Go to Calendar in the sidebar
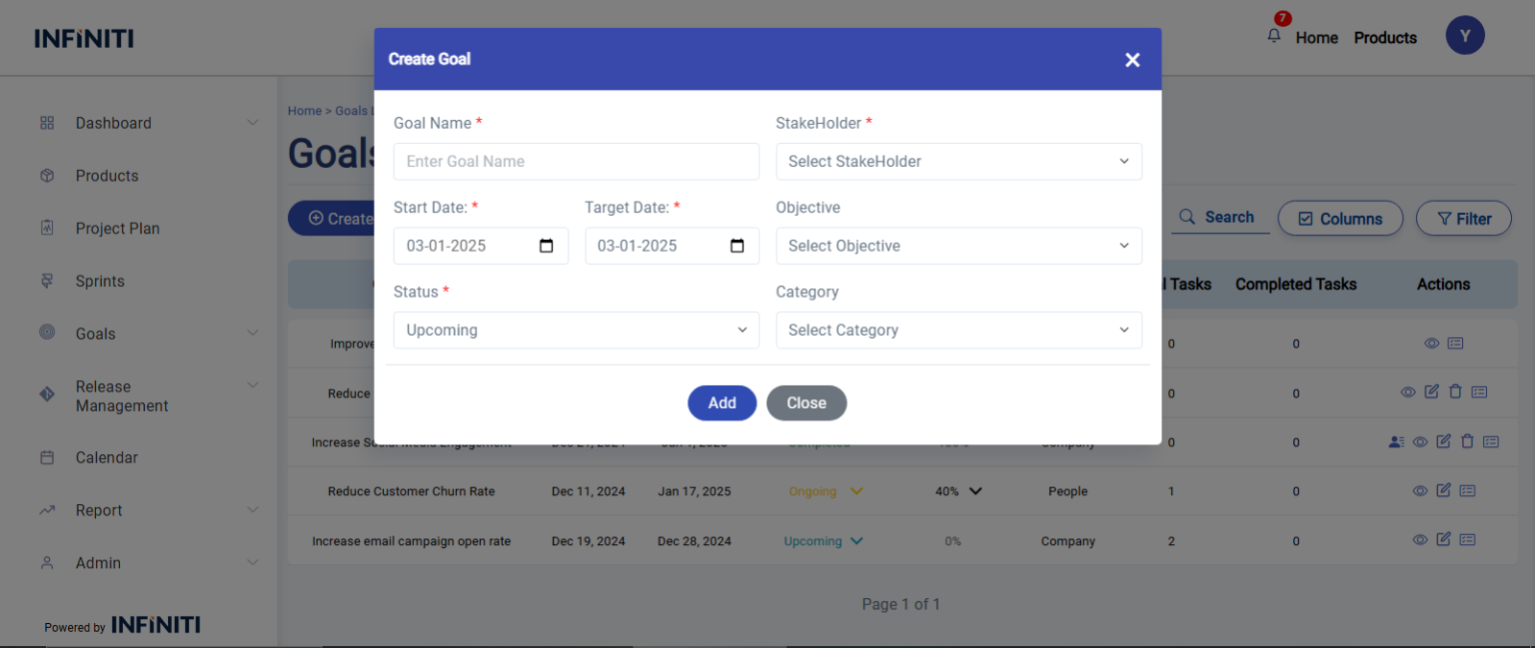Screen dimensions: 1535x648 coord(106,457)
